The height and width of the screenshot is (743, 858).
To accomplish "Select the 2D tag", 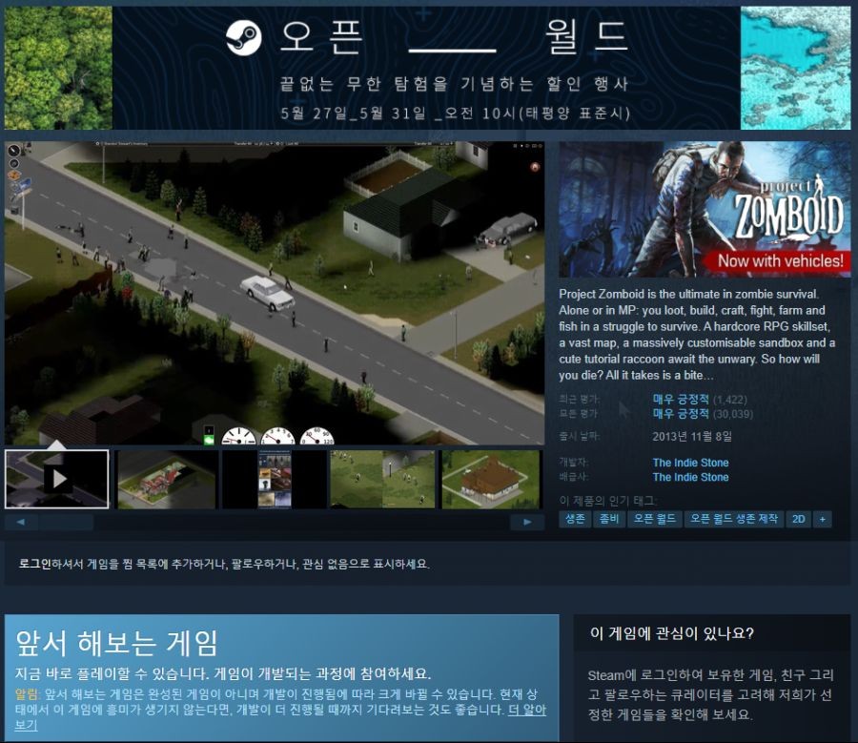I will pyautogui.click(x=798, y=519).
